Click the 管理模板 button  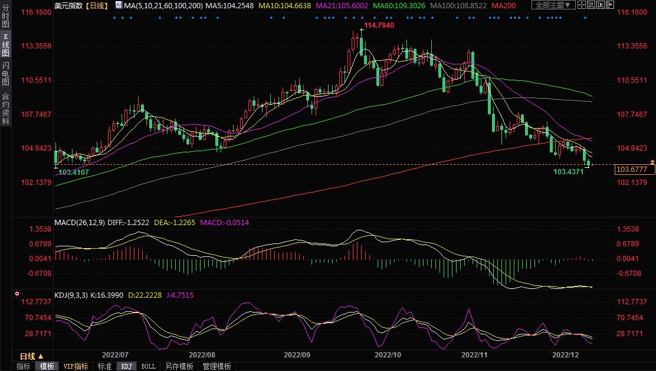coord(217,366)
